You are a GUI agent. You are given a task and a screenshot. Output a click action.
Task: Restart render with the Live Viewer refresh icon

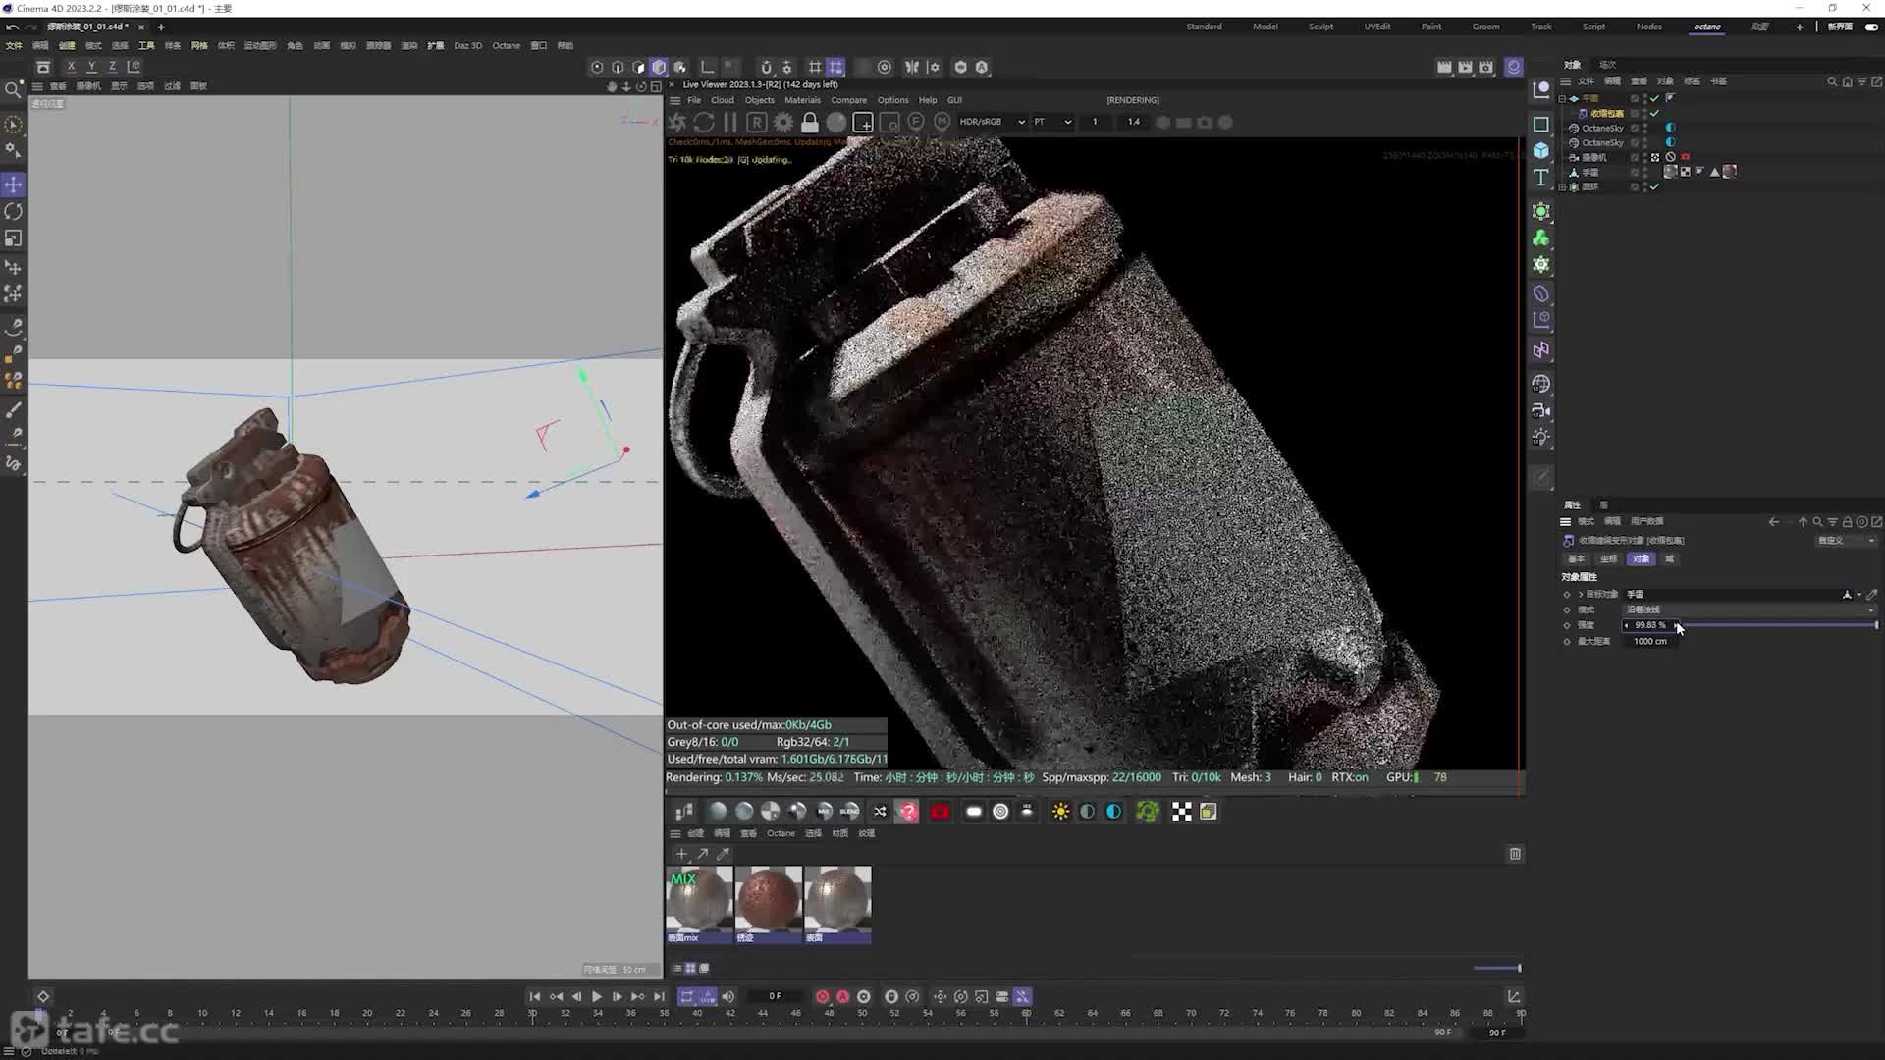(x=704, y=123)
